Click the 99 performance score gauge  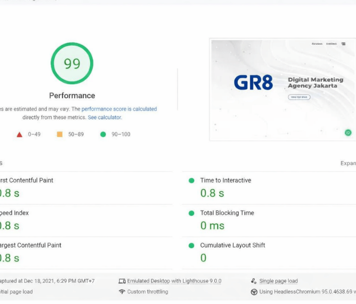pos(72,63)
